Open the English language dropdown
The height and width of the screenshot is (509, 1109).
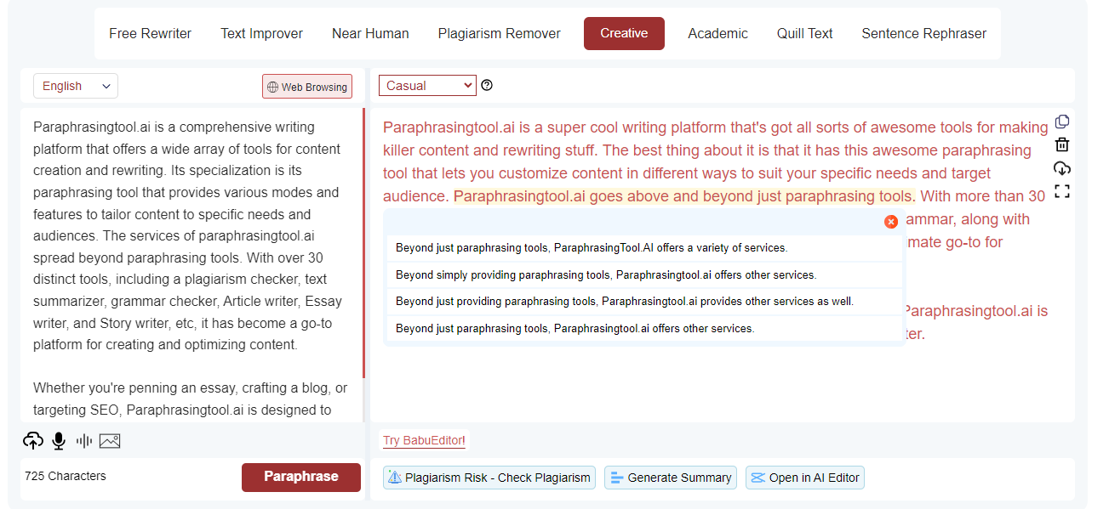(76, 86)
